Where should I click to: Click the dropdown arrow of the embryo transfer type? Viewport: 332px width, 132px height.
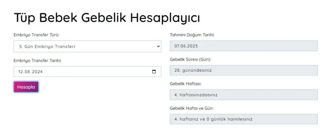pyautogui.click(x=158, y=46)
